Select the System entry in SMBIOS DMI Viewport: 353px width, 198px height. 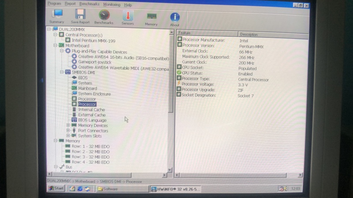tap(85, 83)
